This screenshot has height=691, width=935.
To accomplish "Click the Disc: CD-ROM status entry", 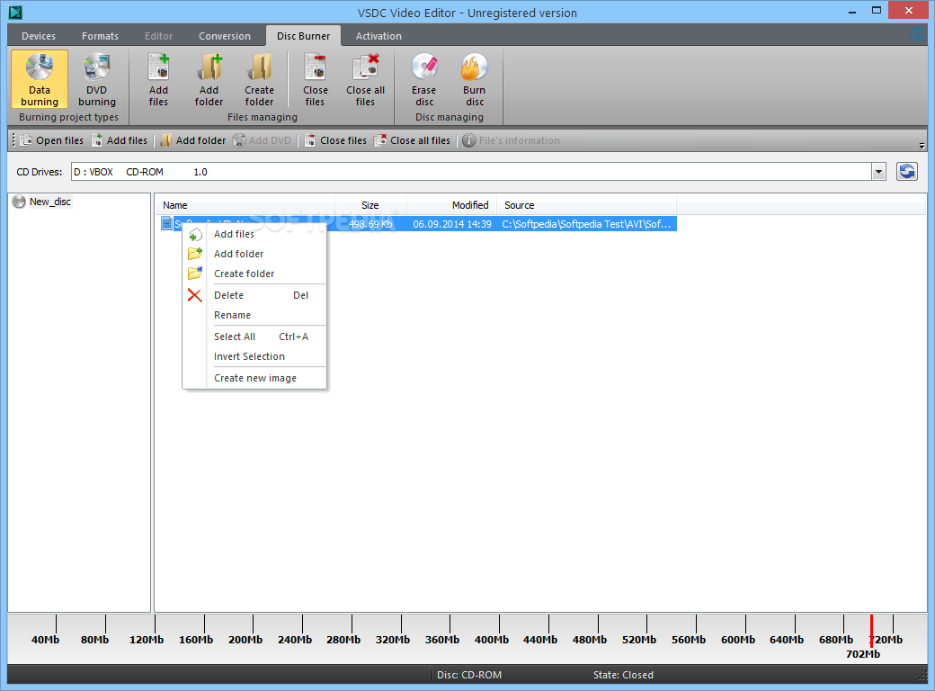I will pos(469,675).
